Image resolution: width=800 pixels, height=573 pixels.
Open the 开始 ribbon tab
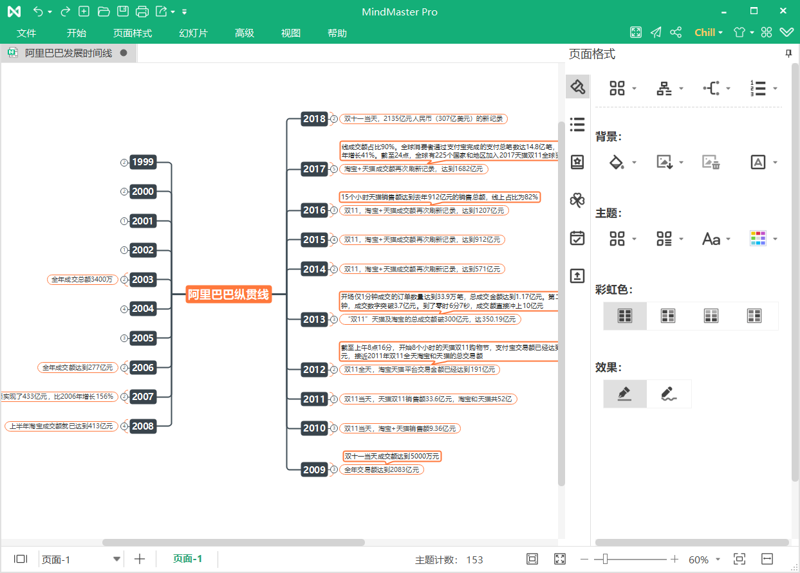pyautogui.click(x=77, y=33)
